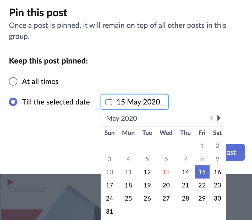Pick May 17 from the calendar
Screen dimensions: 252x220
click(x=109, y=185)
